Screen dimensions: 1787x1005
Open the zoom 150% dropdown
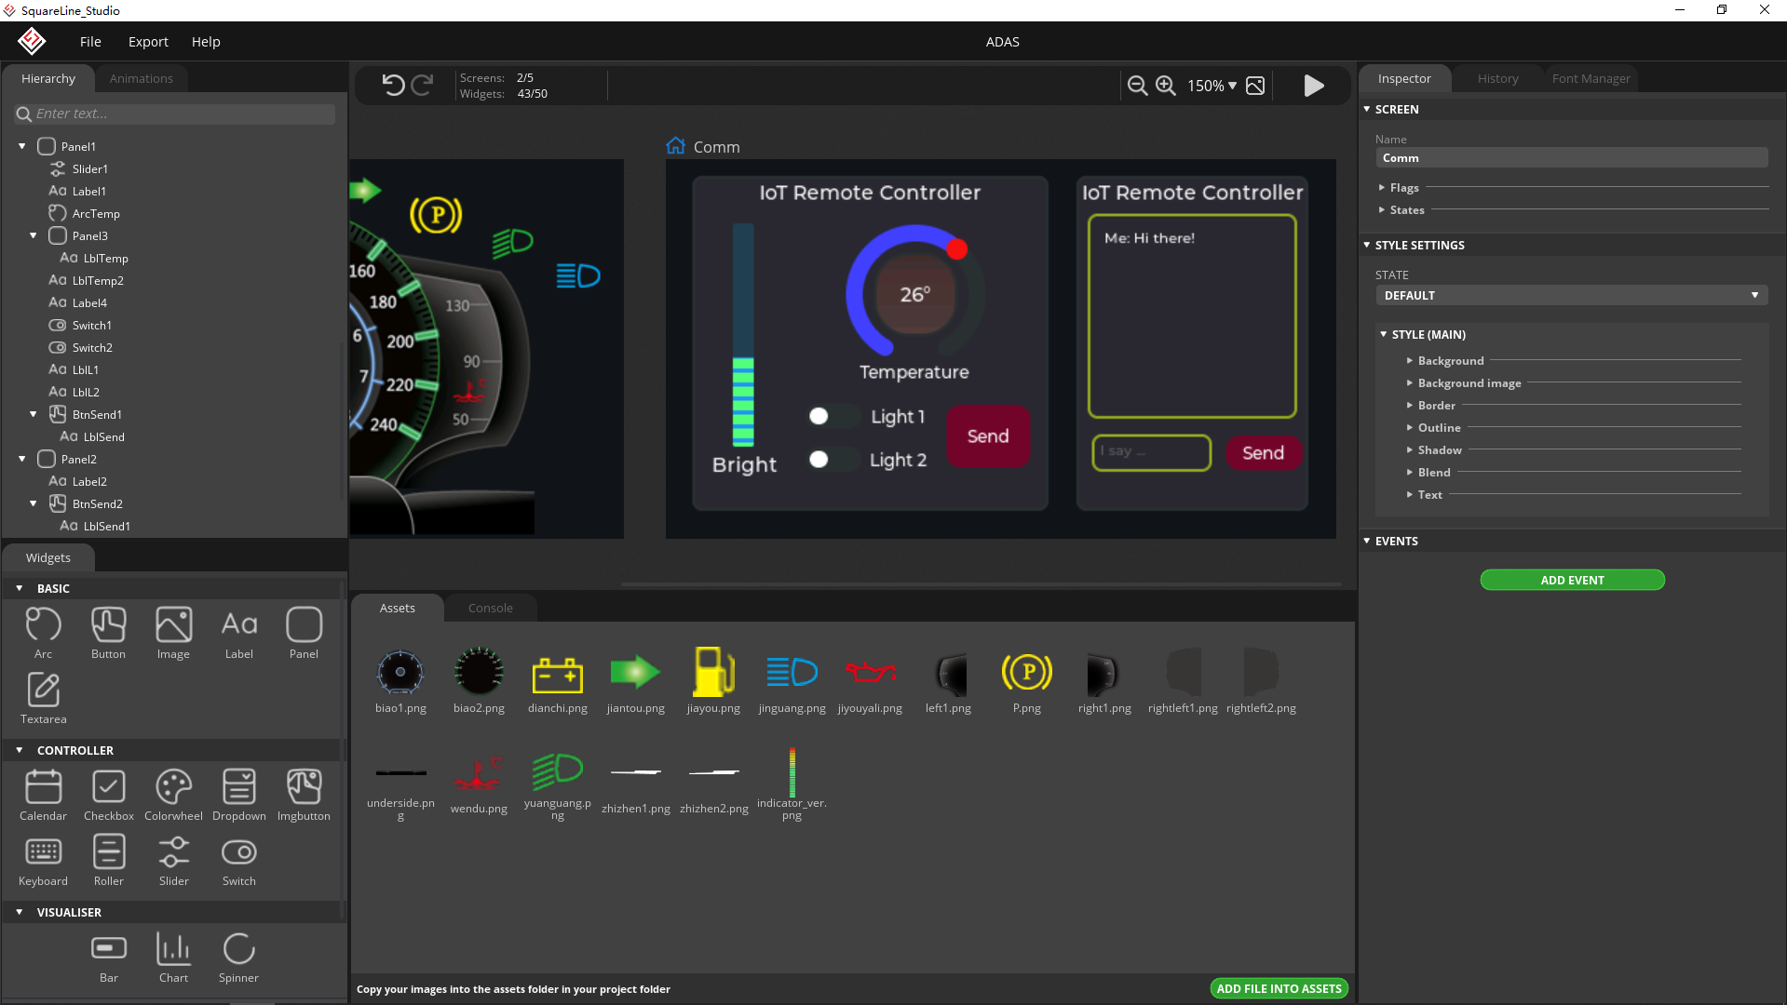[x=1212, y=86]
